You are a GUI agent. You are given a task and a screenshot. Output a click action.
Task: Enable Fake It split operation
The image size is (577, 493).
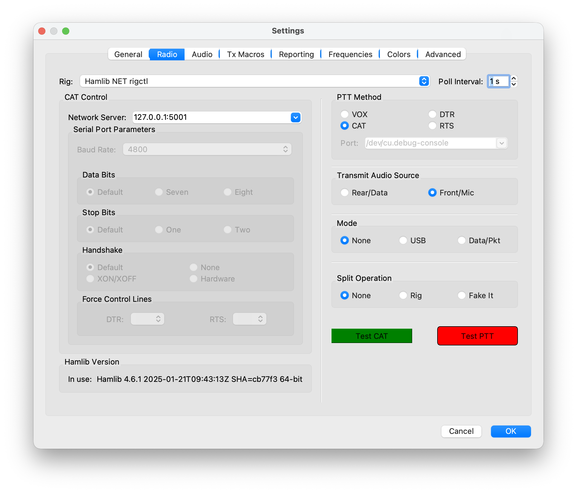(462, 296)
